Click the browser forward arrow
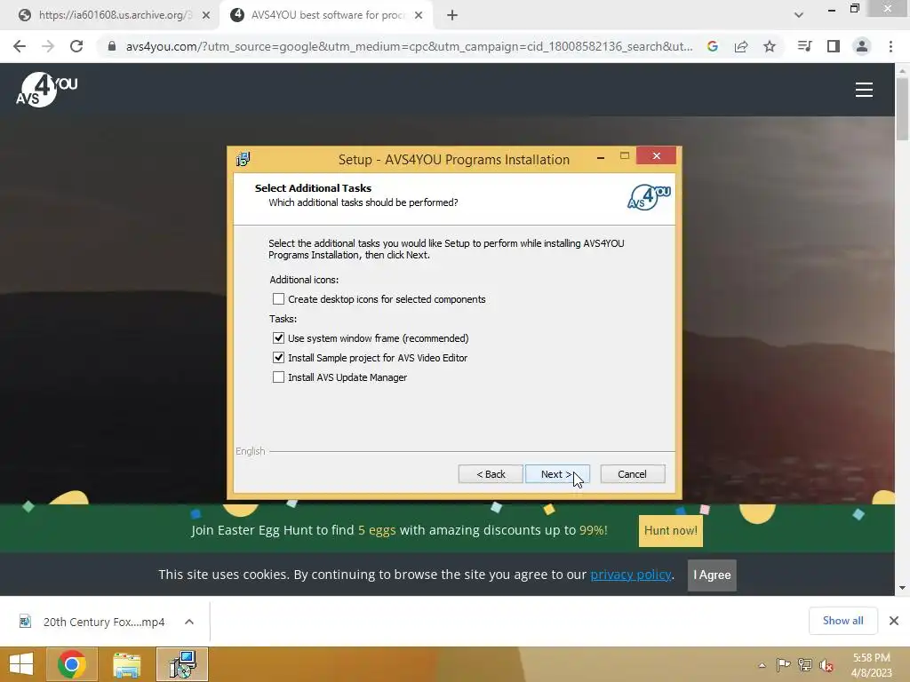The width and height of the screenshot is (910, 682). tap(48, 46)
